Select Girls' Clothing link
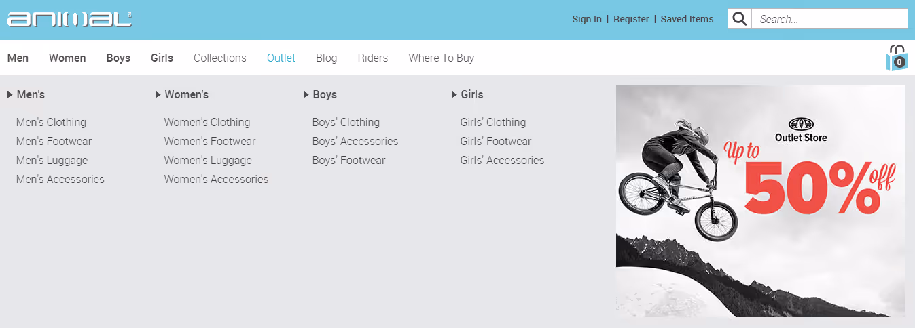The width and height of the screenshot is (915, 328). point(493,122)
